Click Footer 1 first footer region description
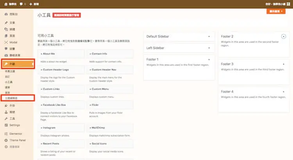 coord(177,65)
